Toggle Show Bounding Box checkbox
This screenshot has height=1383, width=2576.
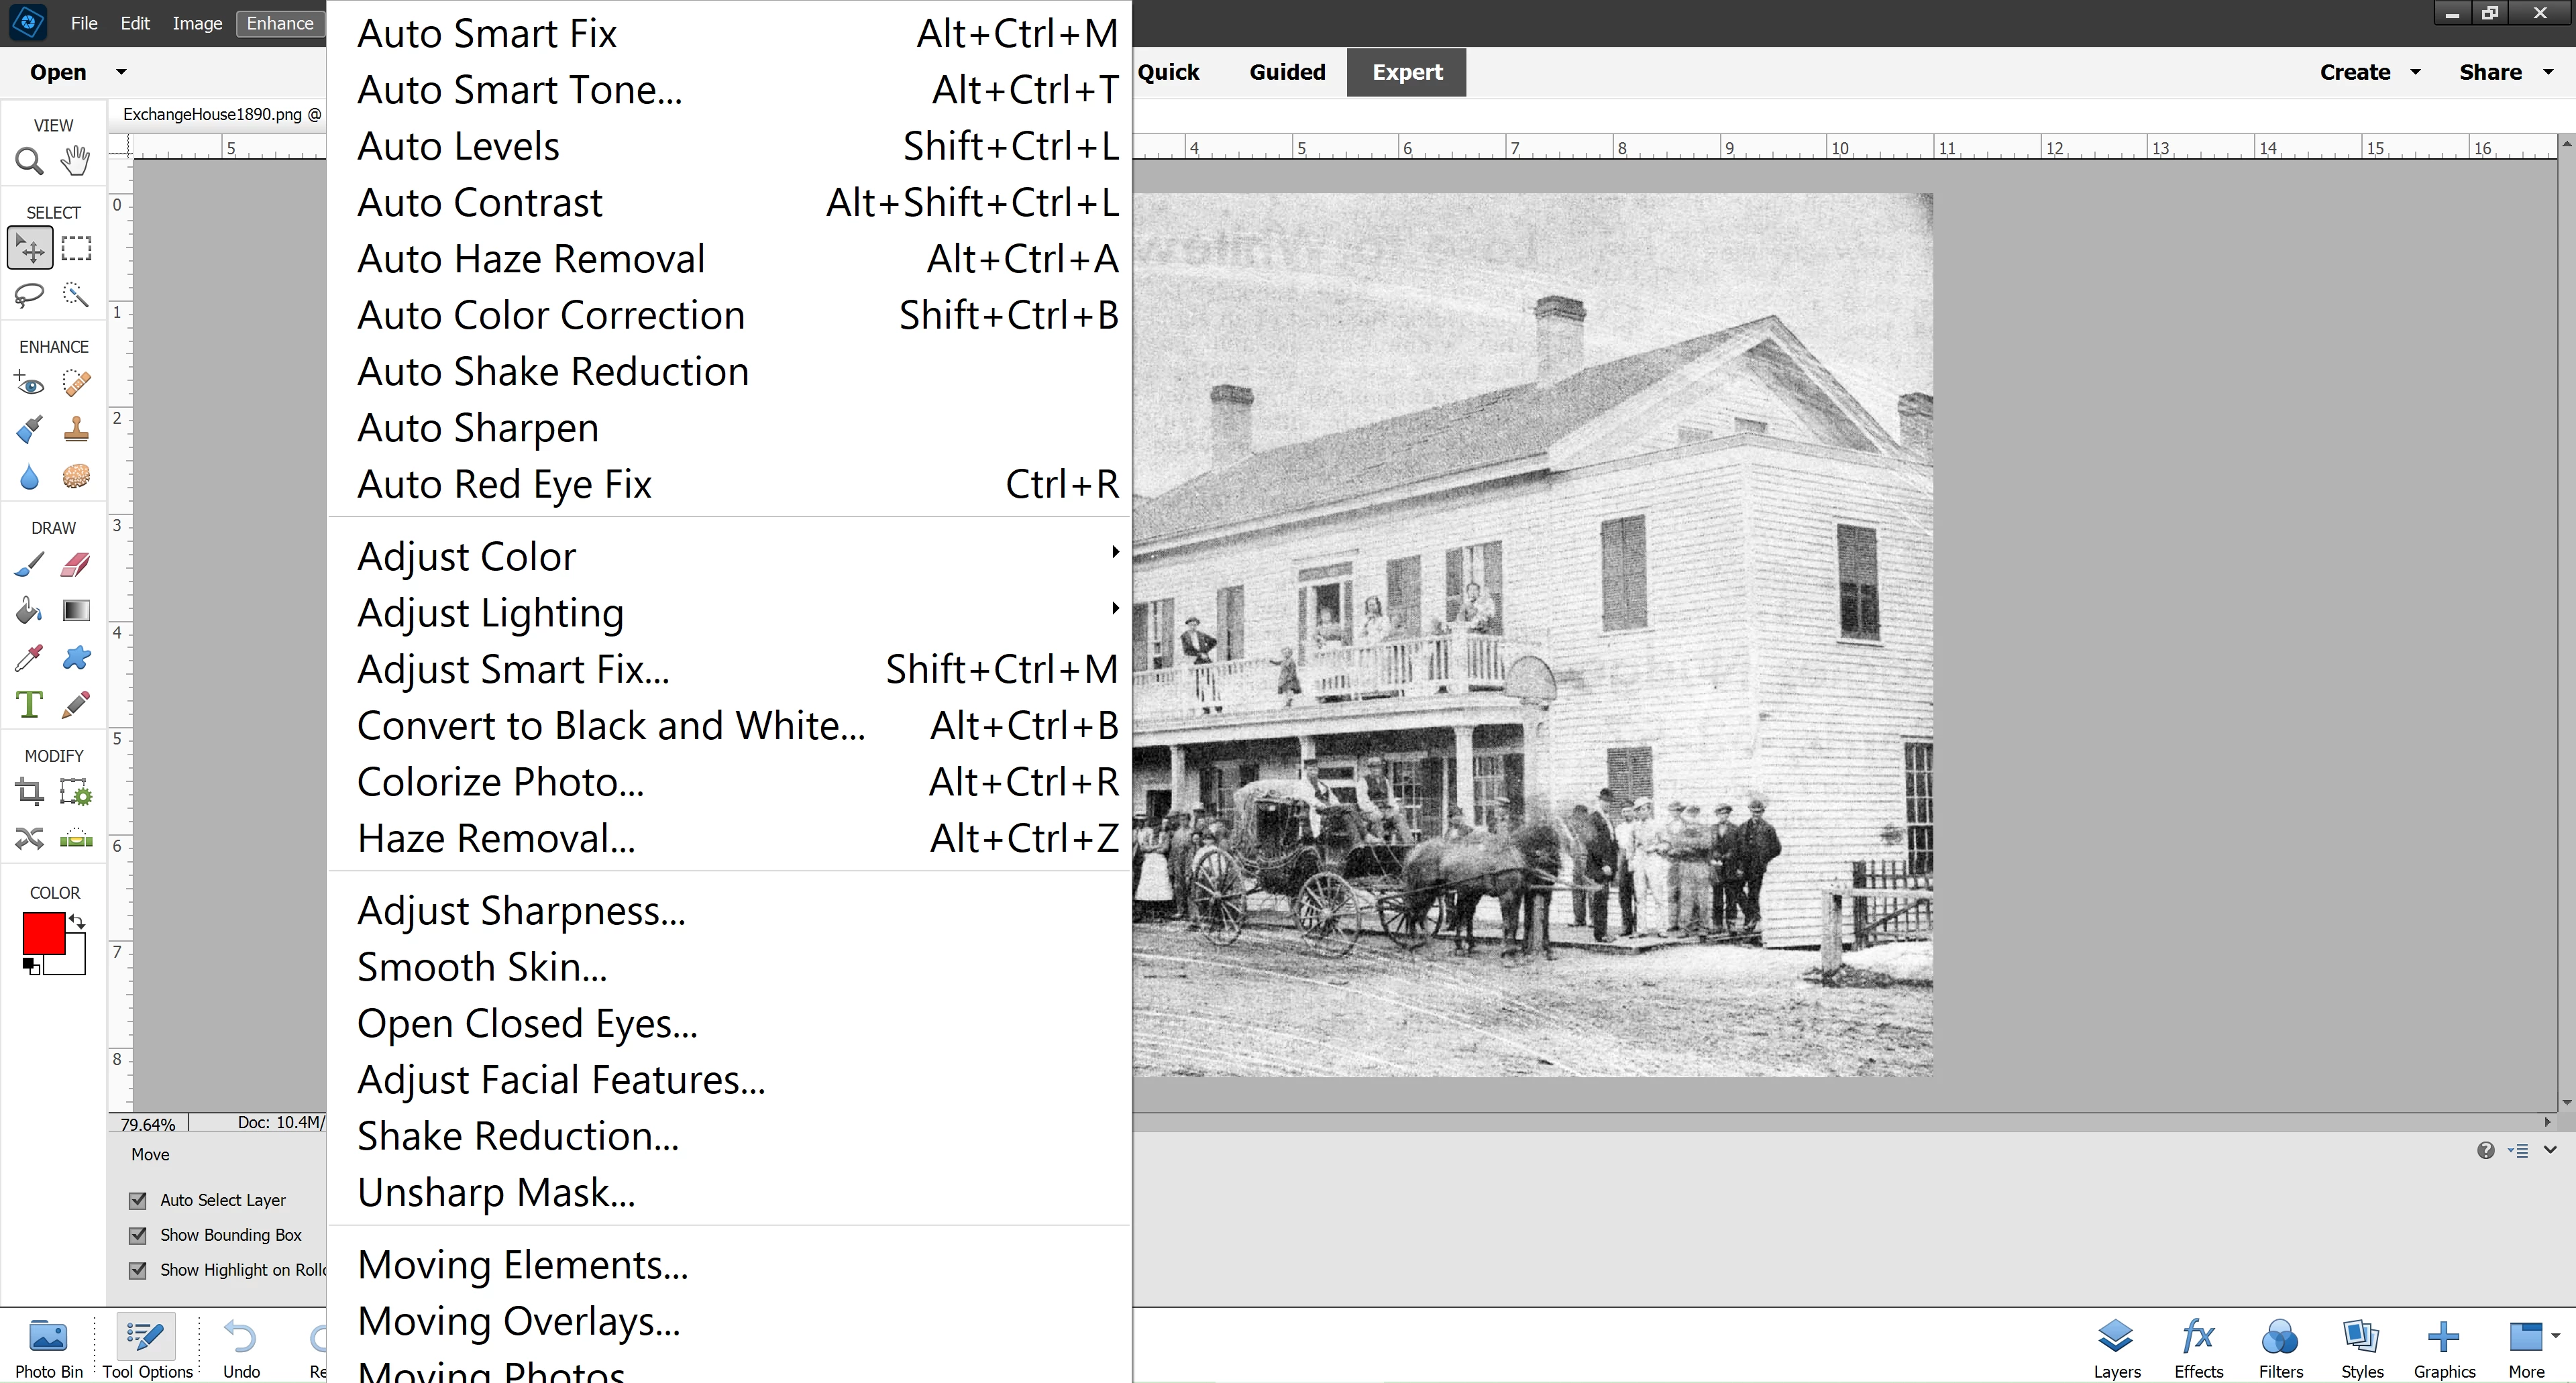138,1235
